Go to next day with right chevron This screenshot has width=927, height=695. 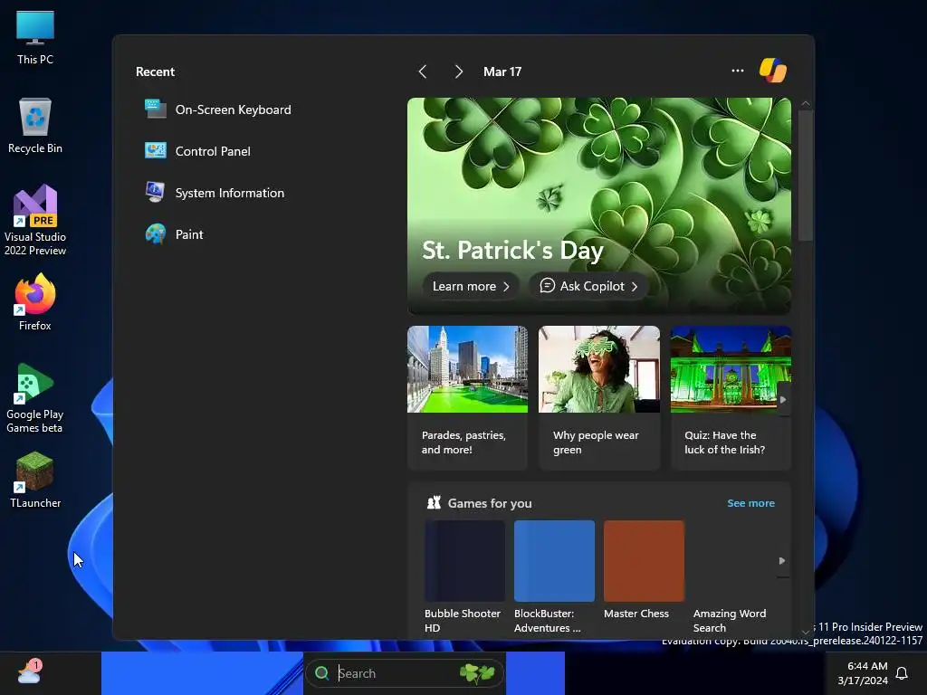(x=458, y=71)
